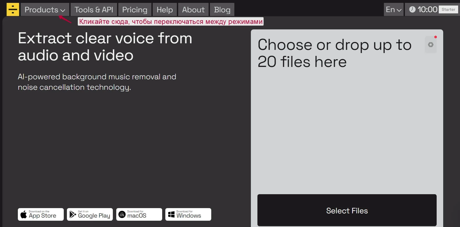Click the 'Extract clear voice' headline
This screenshot has width=460, height=227.
coord(105,47)
